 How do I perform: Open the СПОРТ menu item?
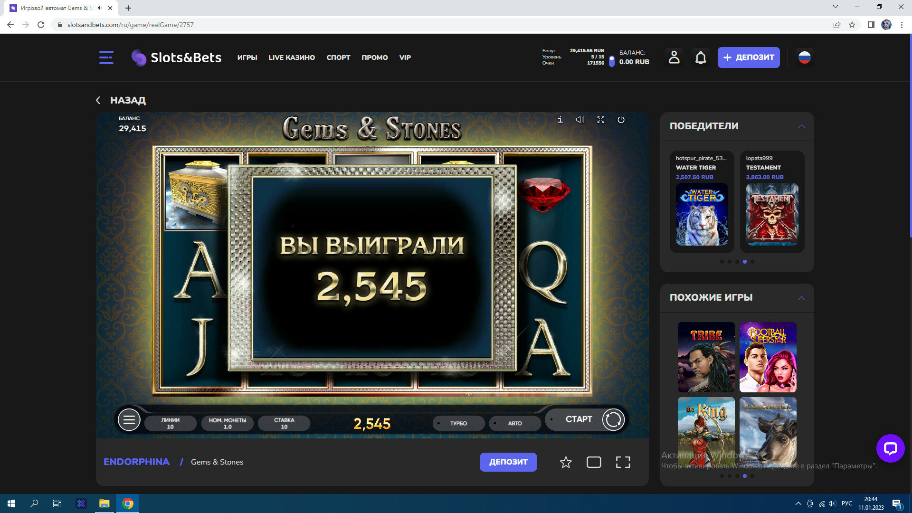pyautogui.click(x=338, y=57)
